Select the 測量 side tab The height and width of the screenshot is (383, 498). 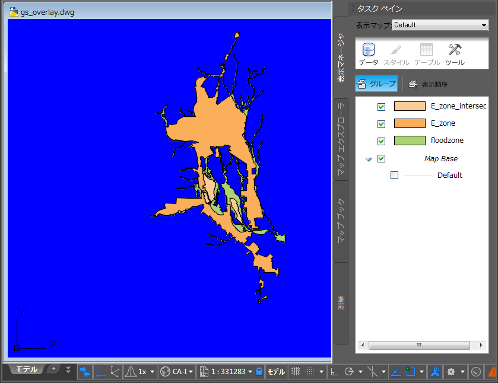(341, 303)
